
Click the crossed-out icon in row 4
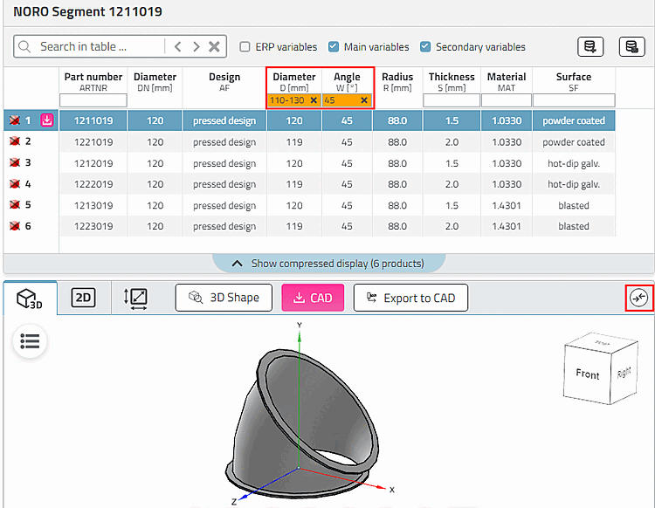pos(15,183)
